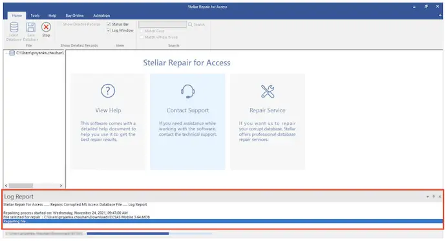
Task: Click the right arrow of the tree scrollbar
Action: tap(61, 185)
